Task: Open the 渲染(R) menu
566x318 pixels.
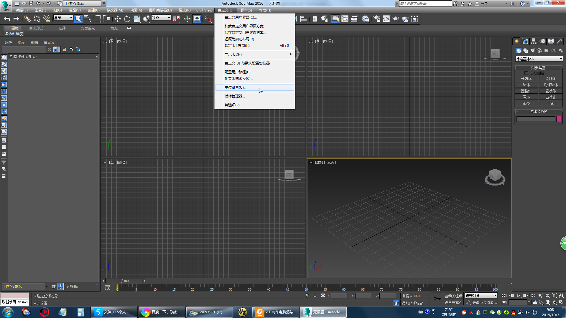Action: [185, 10]
